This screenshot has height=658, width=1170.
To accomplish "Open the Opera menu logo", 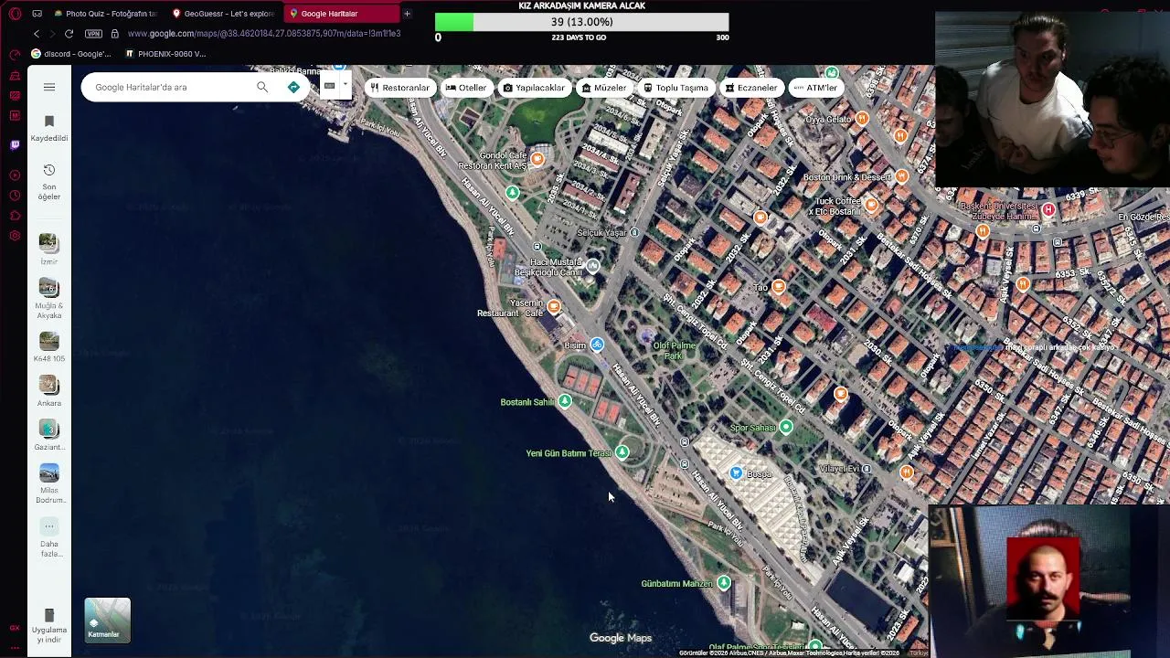I will (15, 14).
